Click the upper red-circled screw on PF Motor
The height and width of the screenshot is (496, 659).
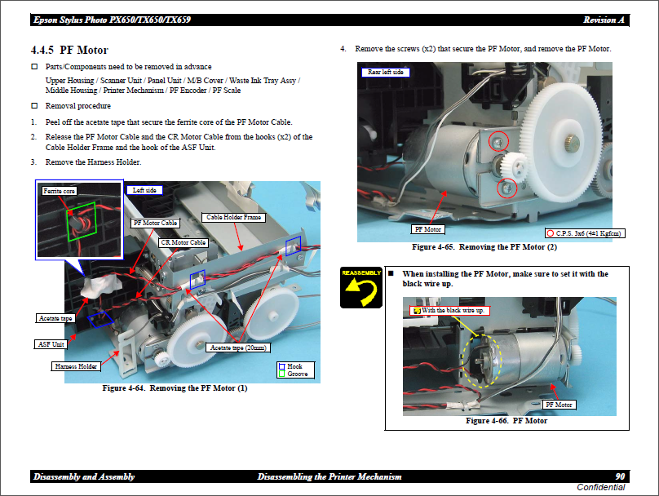[495, 144]
